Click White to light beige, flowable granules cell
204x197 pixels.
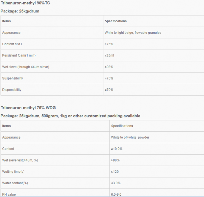click(x=133, y=33)
